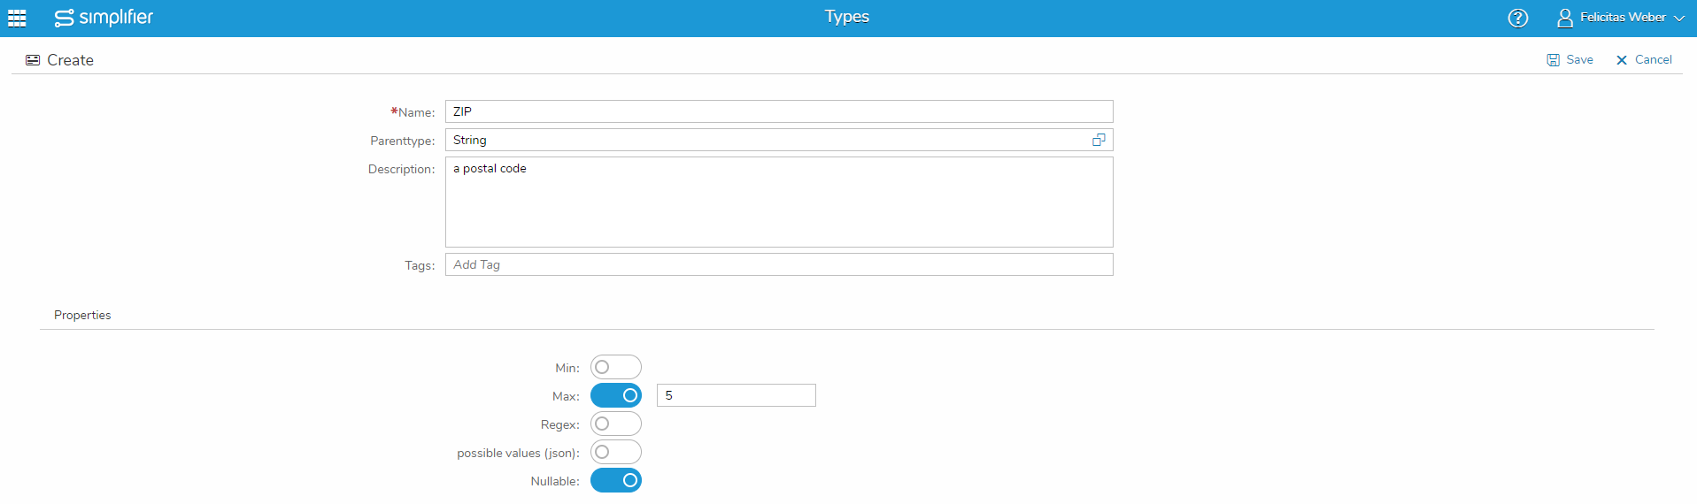Focus the Max value field containing 5
Screen dimensions: 1697x504
tap(736, 395)
